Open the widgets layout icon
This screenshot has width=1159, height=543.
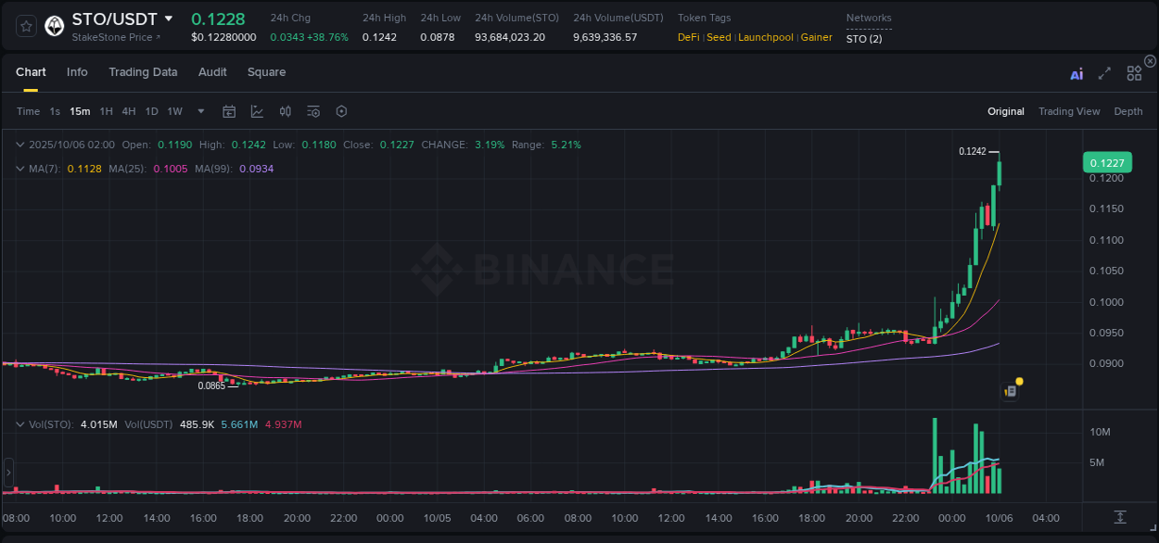click(1134, 73)
